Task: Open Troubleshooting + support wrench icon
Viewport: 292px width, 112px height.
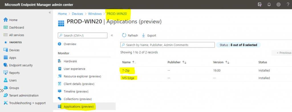Action: tap(6, 103)
